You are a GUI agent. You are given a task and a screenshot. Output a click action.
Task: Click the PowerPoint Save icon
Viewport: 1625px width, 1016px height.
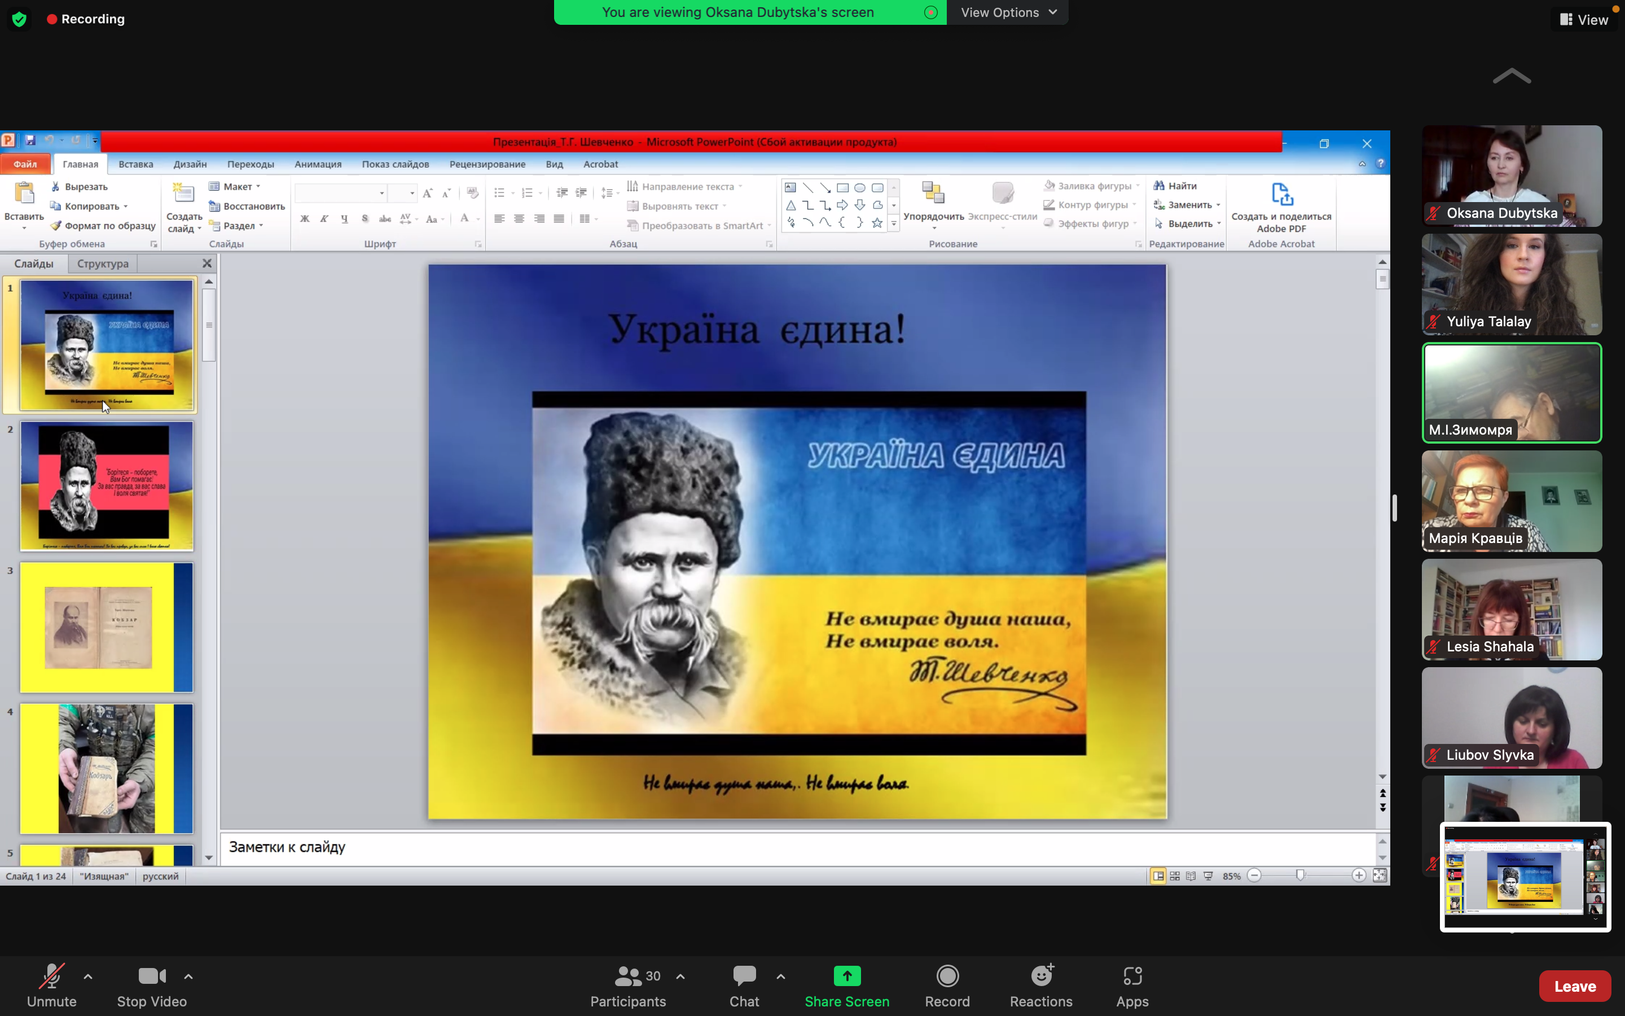pyautogui.click(x=30, y=141)
